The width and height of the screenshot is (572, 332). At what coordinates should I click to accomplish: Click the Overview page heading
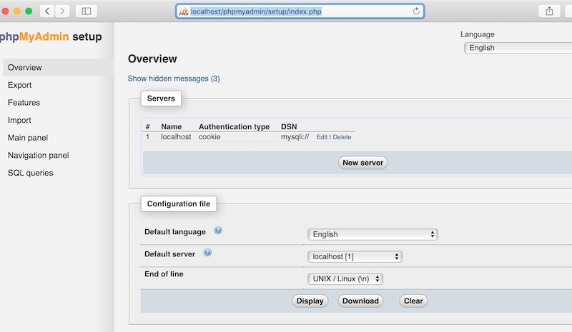tap(152, 59)
